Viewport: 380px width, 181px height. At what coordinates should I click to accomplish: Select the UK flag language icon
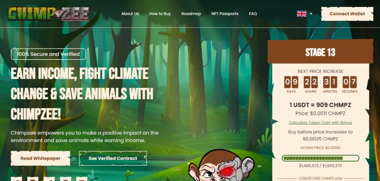(301, 14)
